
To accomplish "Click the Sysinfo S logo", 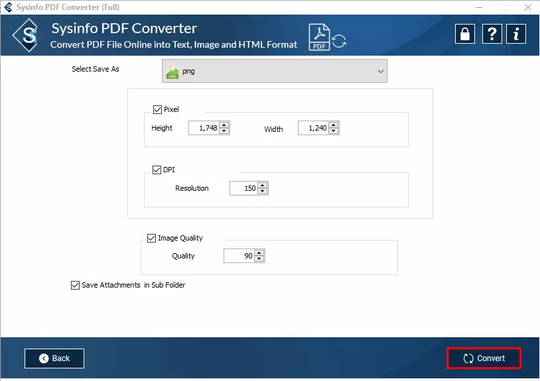I will point(27,35).
